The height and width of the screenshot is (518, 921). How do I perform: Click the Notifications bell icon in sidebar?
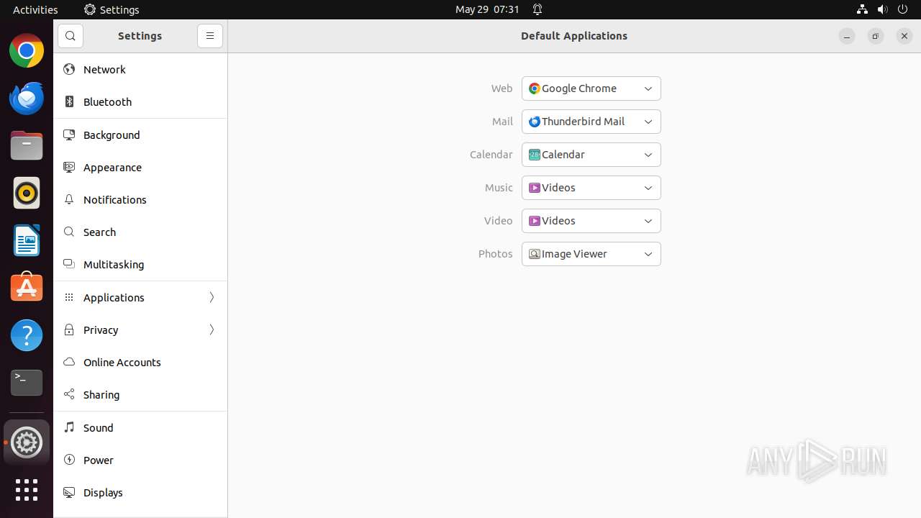(69, 200)
